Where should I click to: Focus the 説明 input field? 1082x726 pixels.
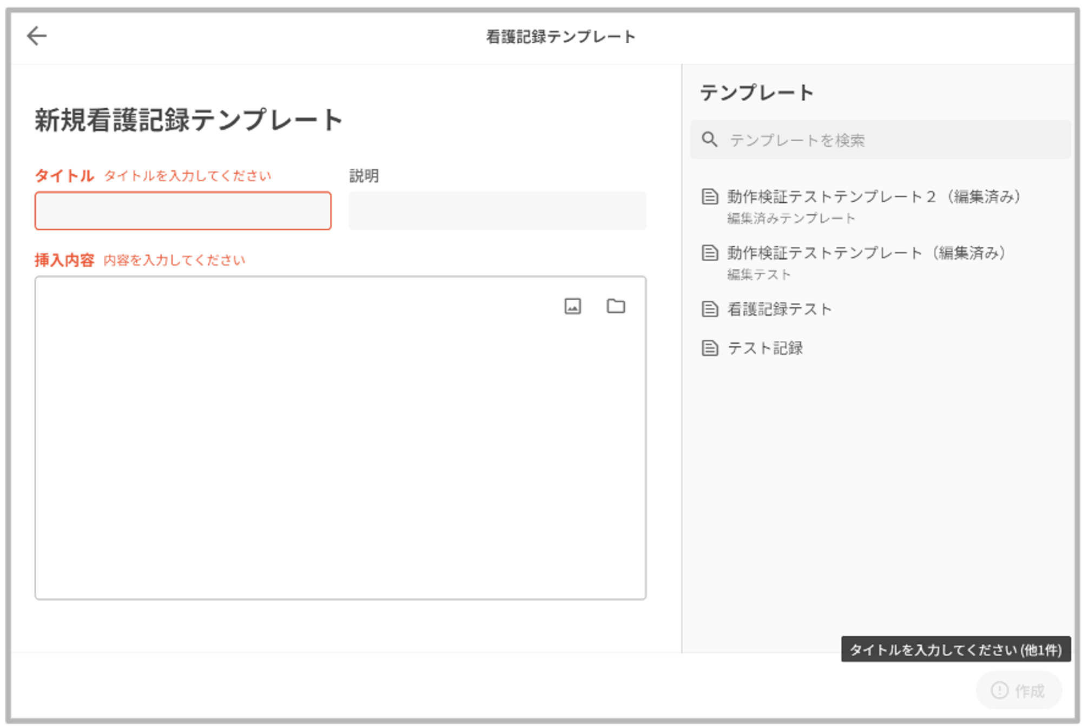click(x=497, y=210)
